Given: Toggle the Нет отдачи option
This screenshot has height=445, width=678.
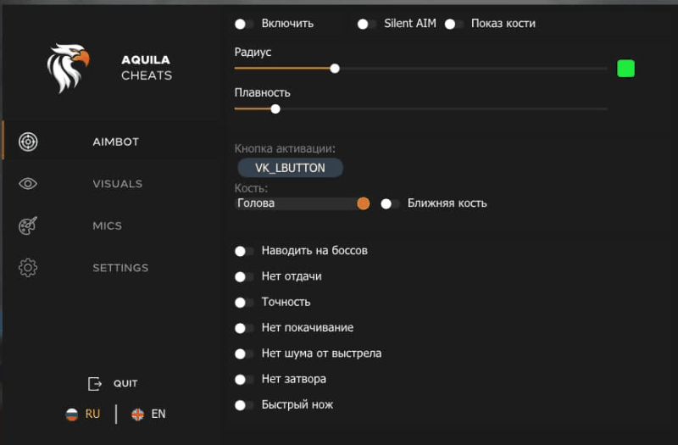Looking at the screenshot, I should [x=244, y=276].
